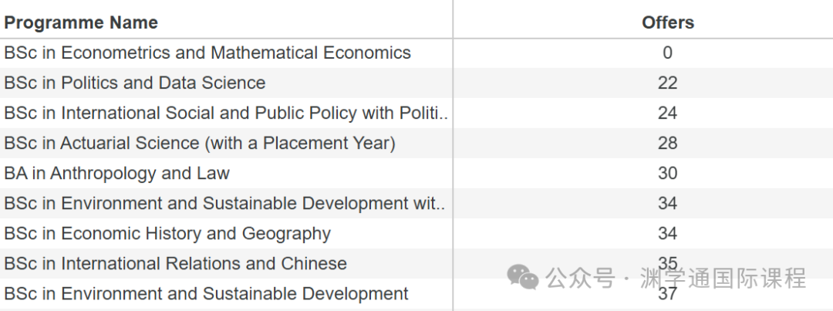The image size is (833, 311).
Task: Click the offers value 22
Action: tap(667, 83)
